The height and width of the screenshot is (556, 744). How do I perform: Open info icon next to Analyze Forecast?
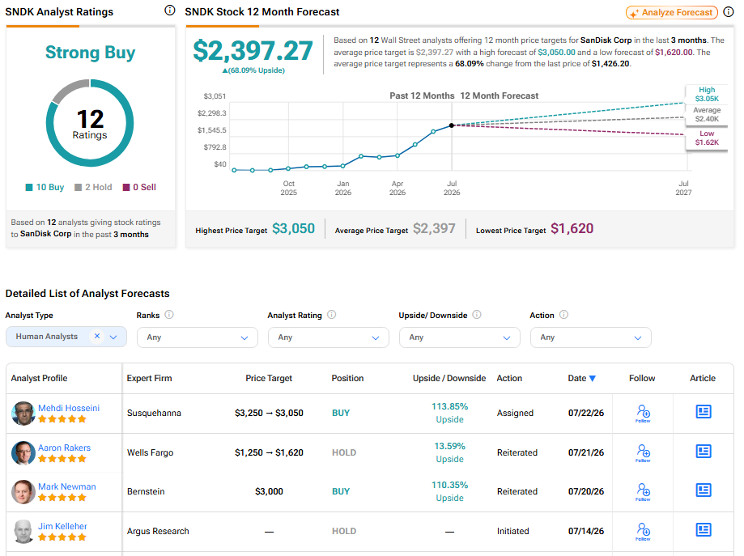729,12
